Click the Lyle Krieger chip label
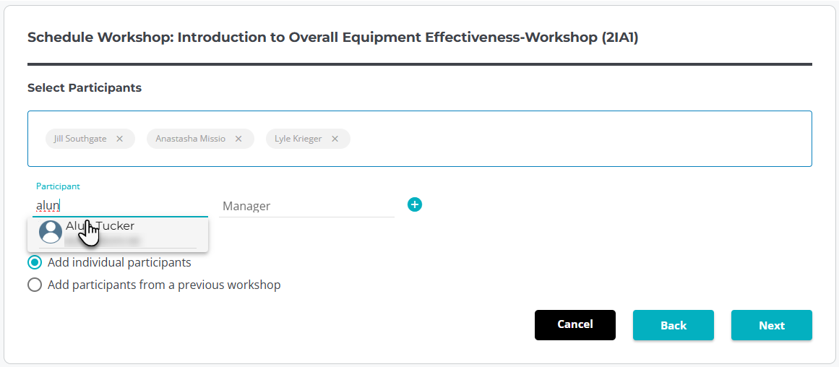839x367 pixels. click(298, 139)
